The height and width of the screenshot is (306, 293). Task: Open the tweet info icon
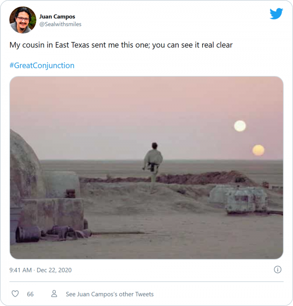tap(278, 269)
